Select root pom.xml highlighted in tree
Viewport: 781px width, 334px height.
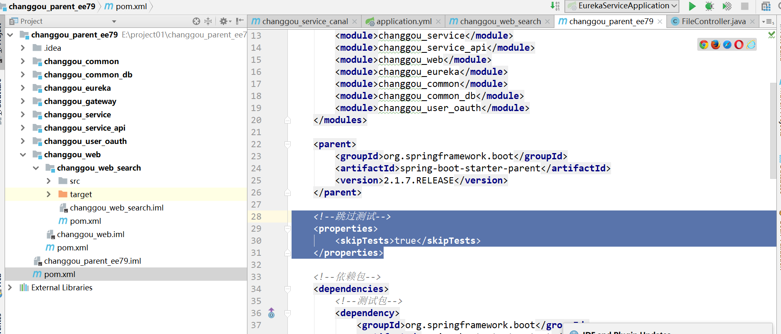pyautogui.click(x=126, y=274)
